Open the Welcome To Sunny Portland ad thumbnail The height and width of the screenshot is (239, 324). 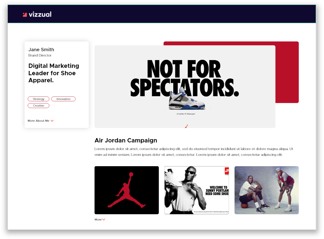(196, 190)
